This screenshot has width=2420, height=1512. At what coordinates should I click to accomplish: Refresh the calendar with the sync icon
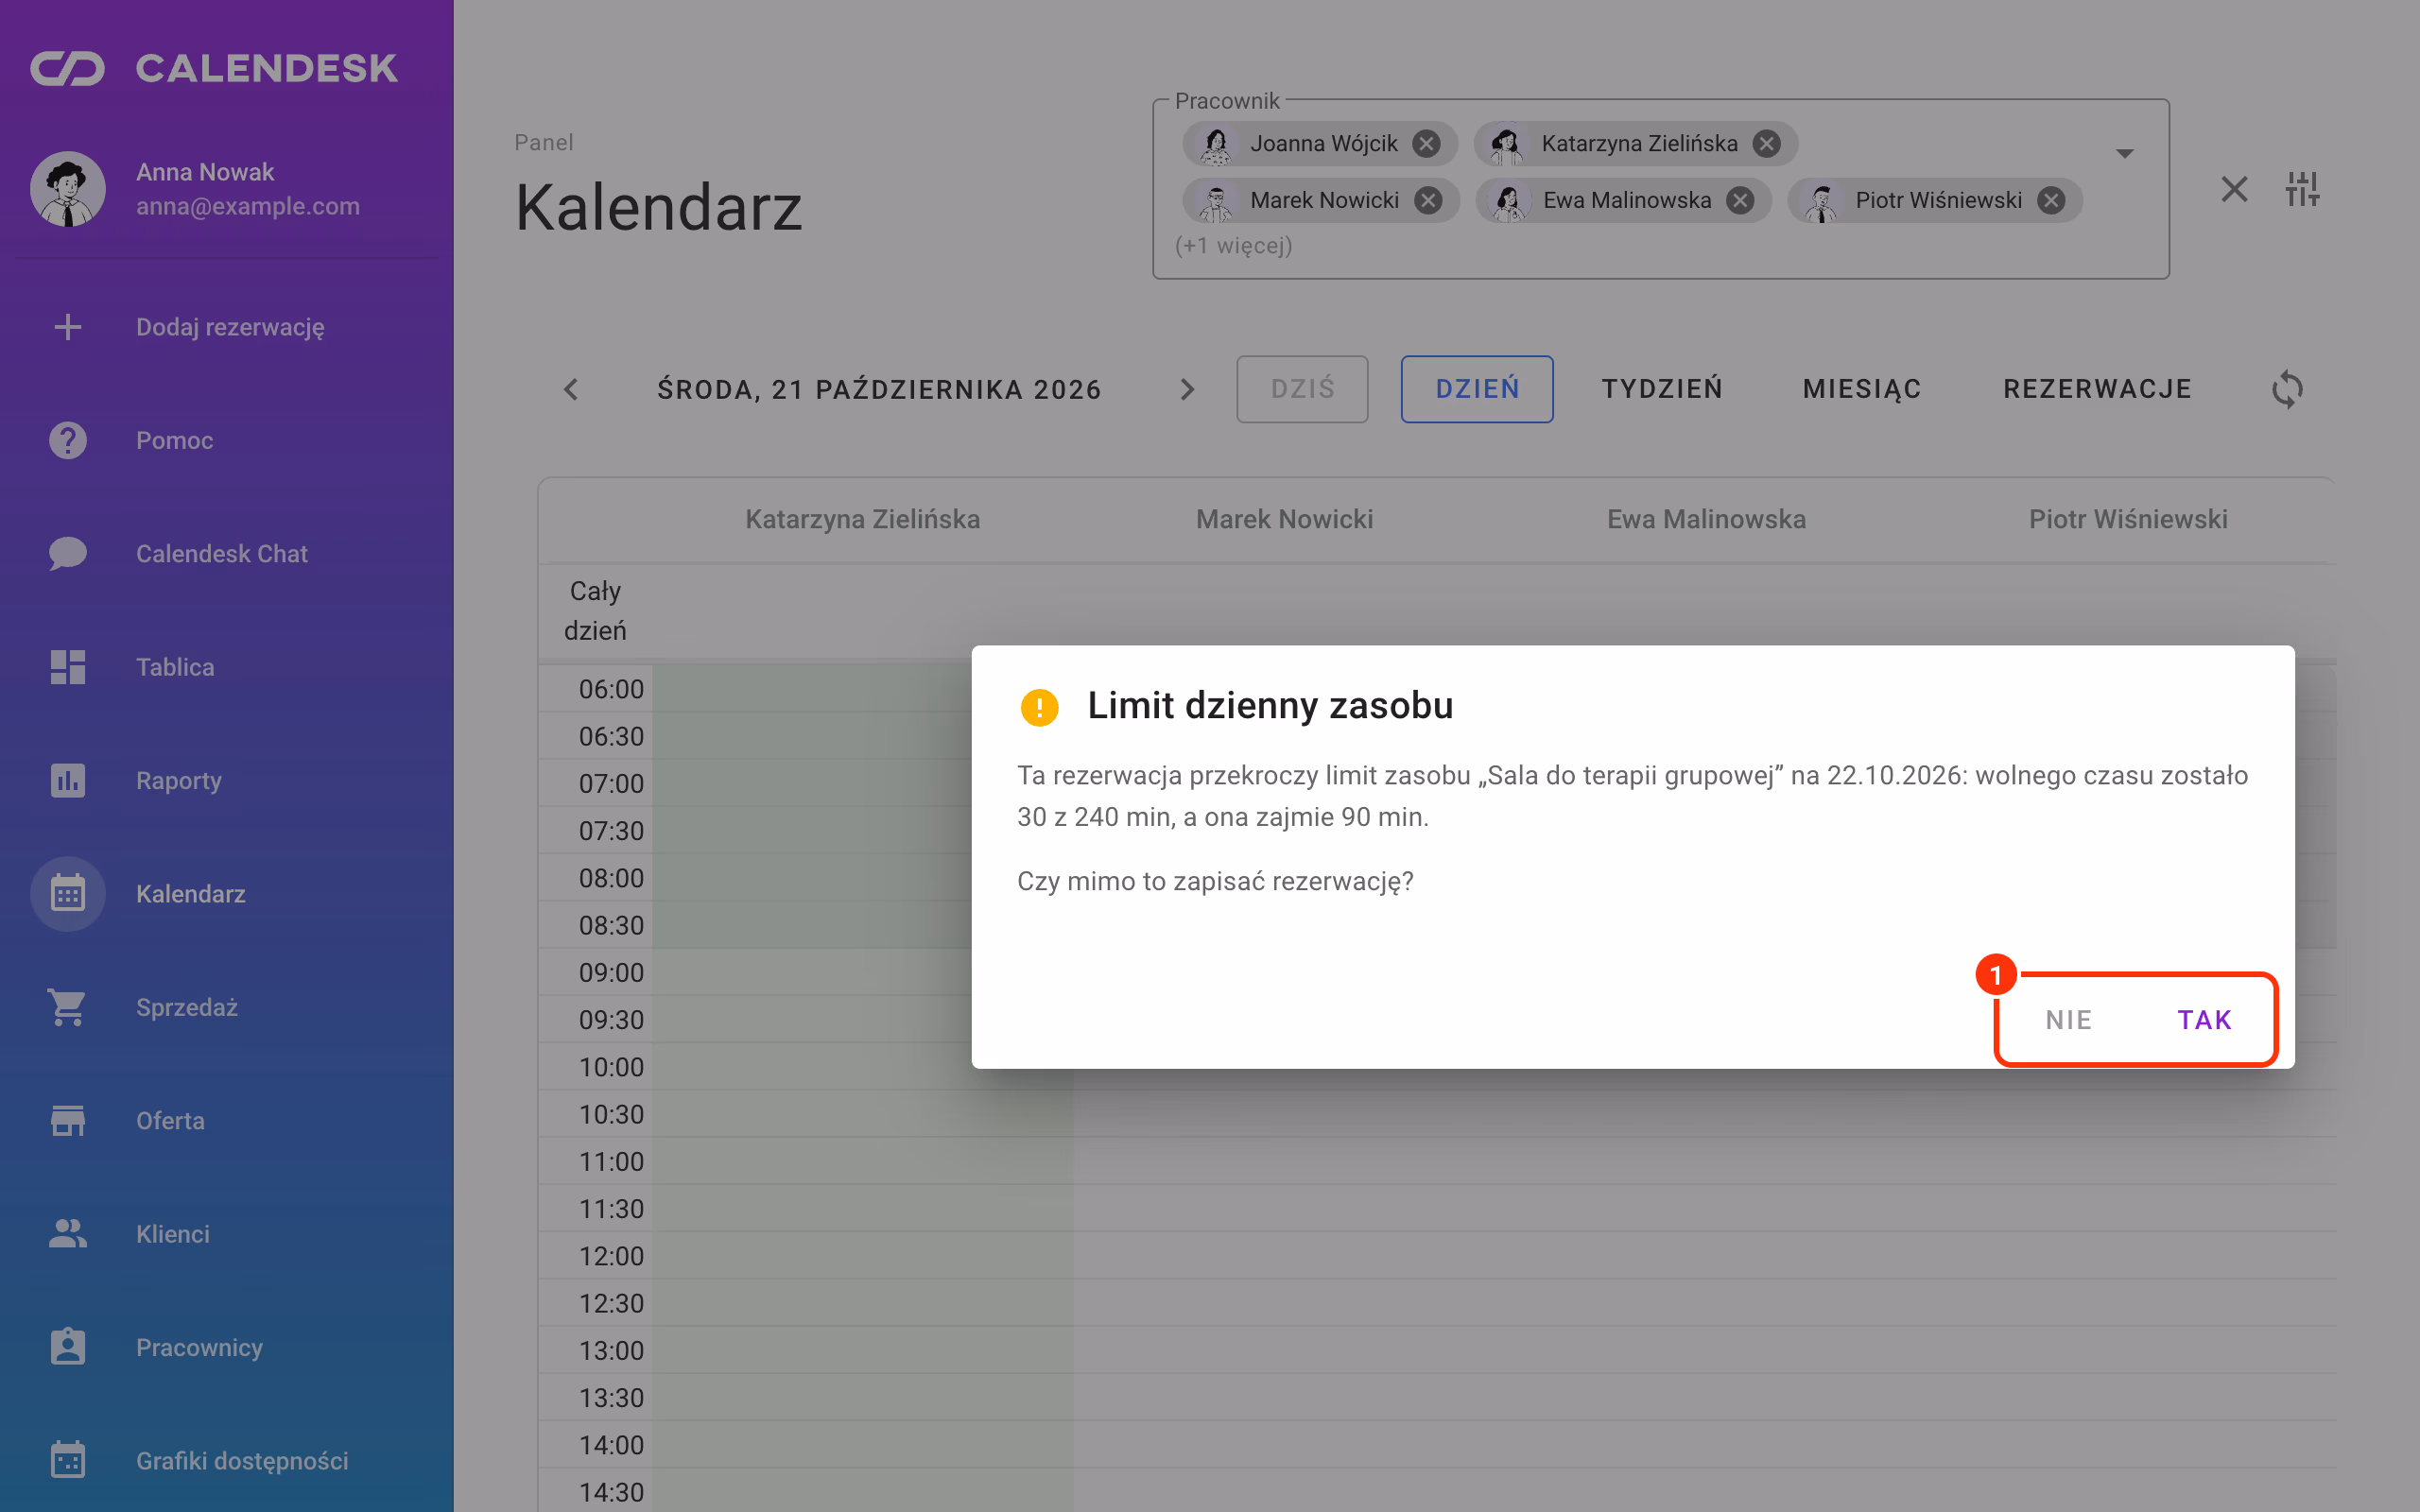click(x=2287, y=389)
